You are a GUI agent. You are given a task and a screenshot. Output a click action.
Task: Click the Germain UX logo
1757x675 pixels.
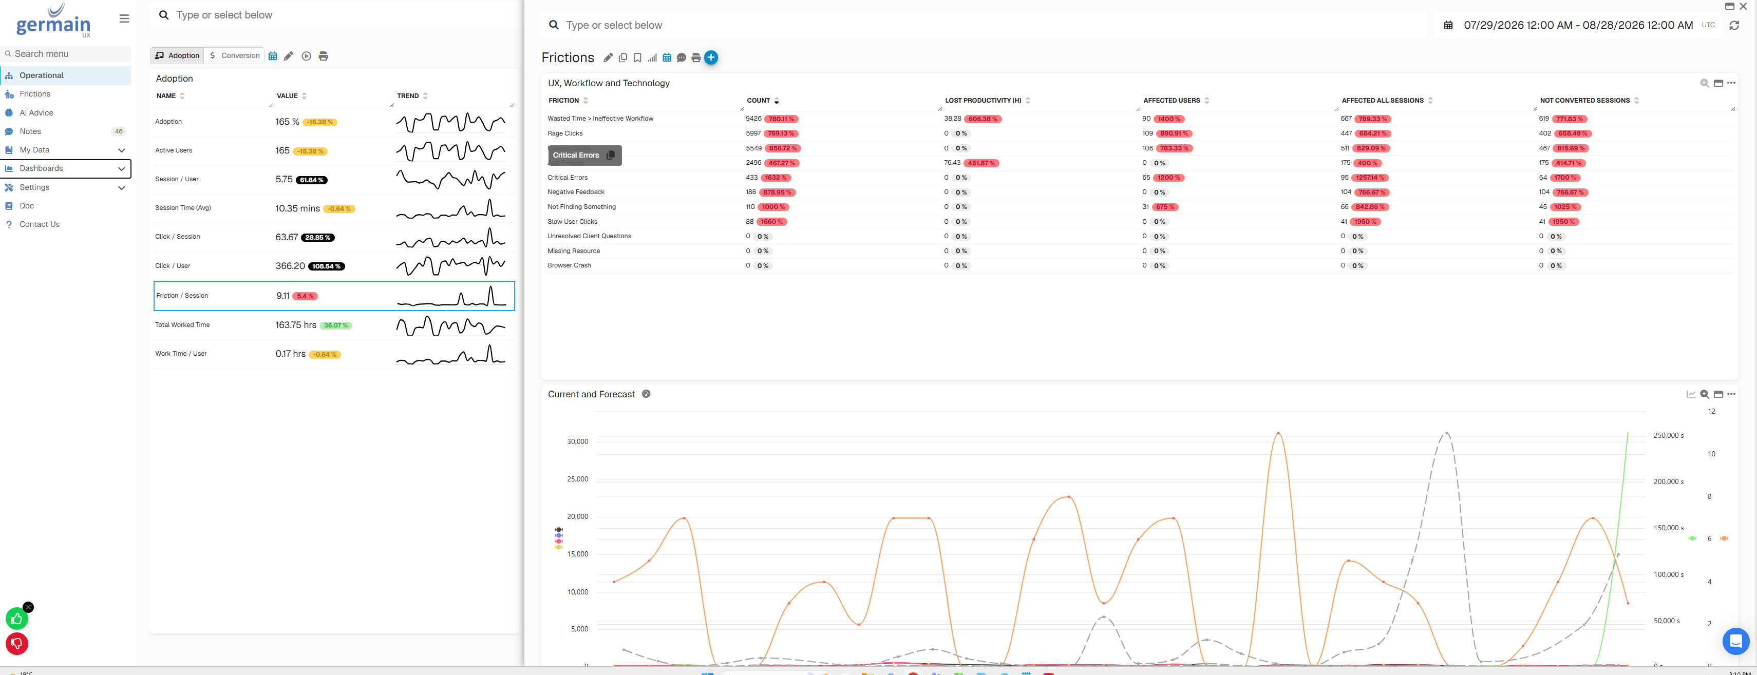coord(53,21)
